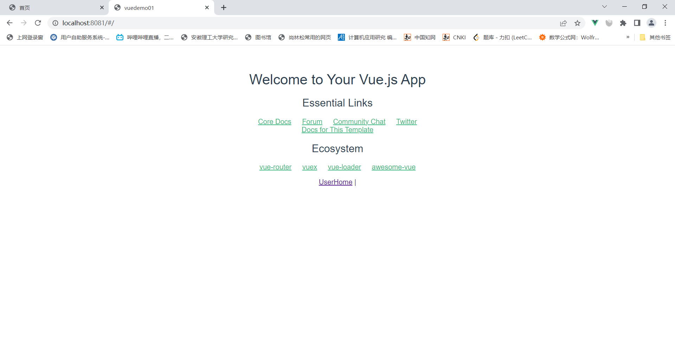Select the vuedemo01 tab
The height and width of the screenshot is (362, 675).
161,7
